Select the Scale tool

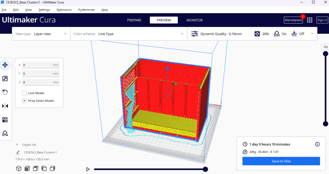pos(5,79)
